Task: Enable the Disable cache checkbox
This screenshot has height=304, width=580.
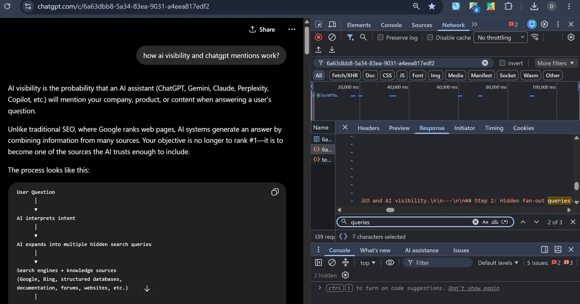Action: (x=430, y=37)
